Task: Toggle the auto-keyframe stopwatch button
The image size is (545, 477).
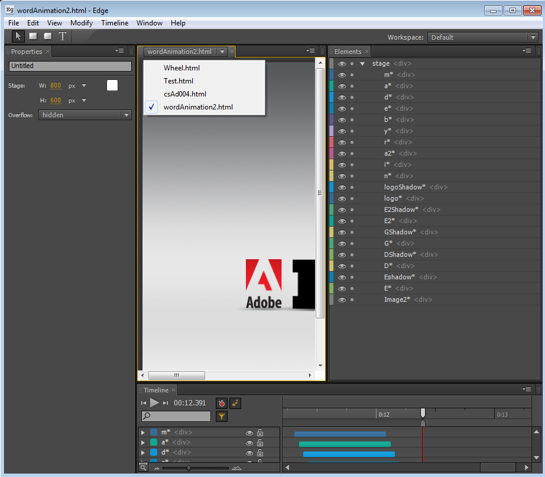Action: point(222,403)
